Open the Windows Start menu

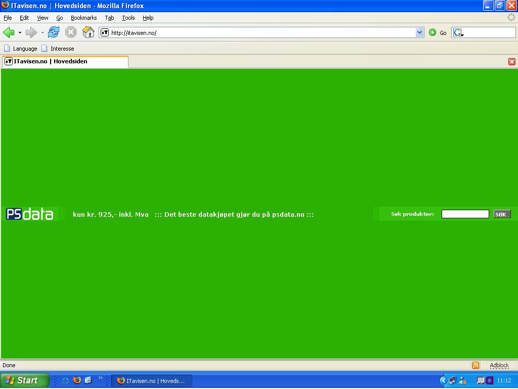(25, 380)
